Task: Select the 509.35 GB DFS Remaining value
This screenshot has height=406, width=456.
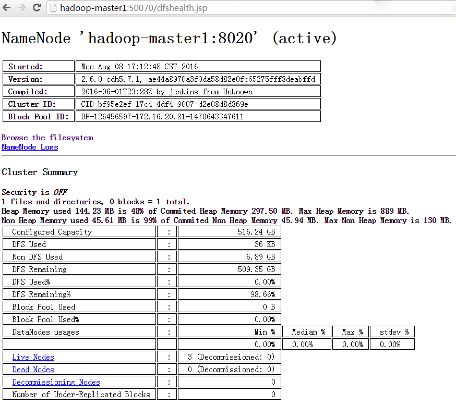Action: click(257, 269)
